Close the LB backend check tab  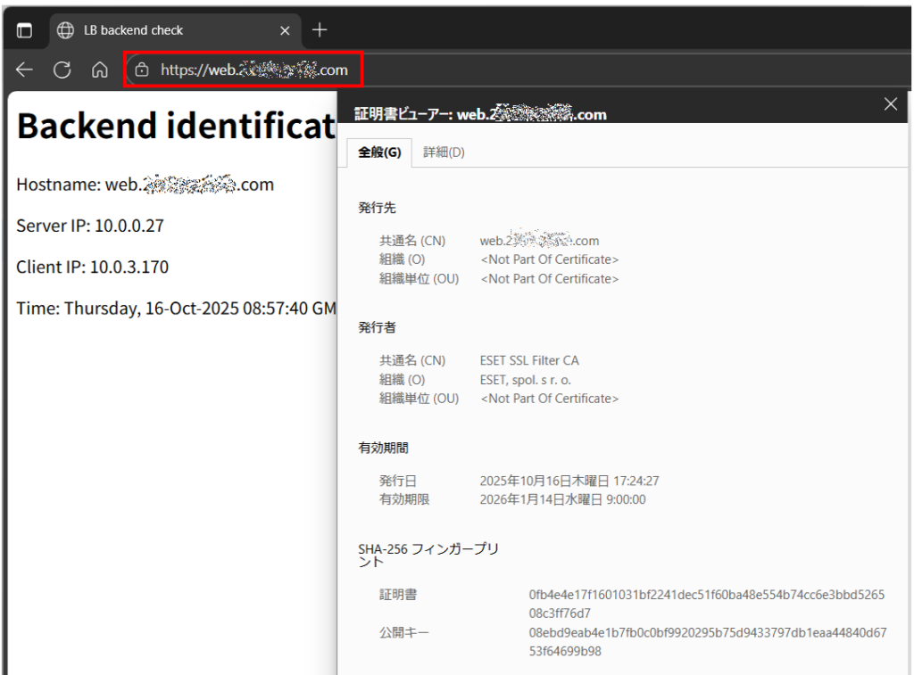click(x=285, y=30)
